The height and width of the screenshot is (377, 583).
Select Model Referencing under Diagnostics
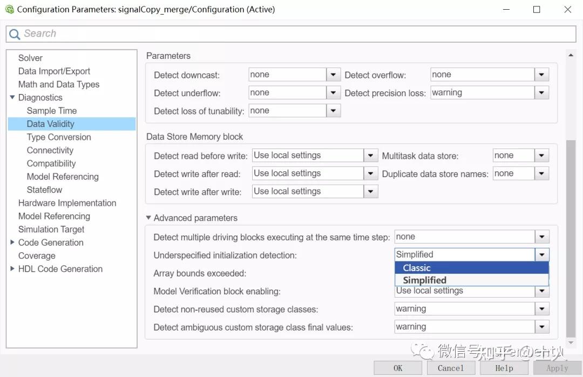63,177
